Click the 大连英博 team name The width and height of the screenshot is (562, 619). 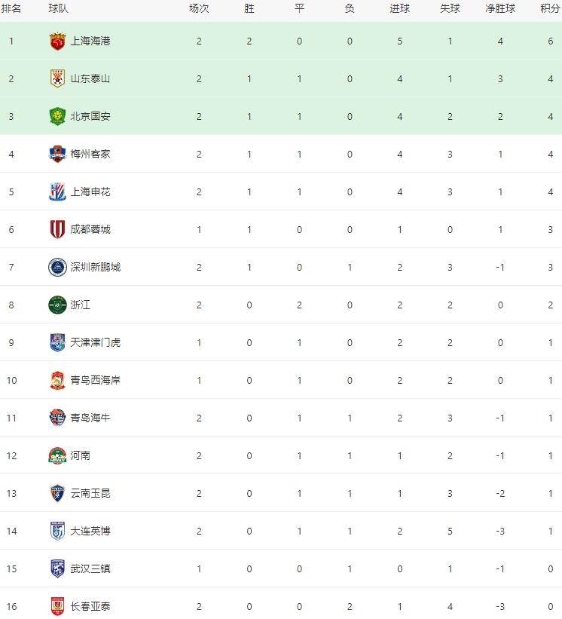[90, 531]
